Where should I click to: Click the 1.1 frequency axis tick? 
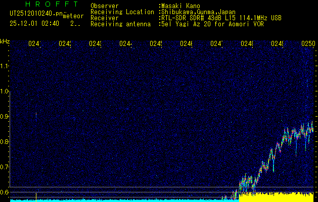pos(5,66)
